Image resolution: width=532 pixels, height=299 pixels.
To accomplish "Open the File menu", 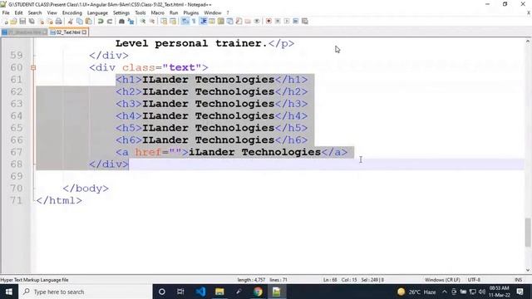I will click(6, 13).
